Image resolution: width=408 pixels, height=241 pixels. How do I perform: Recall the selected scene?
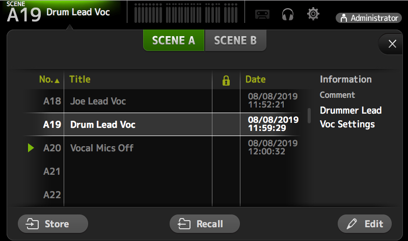204,224
